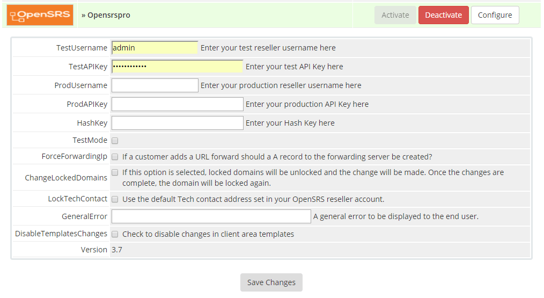Click 'Enter your Hash Key here' hint
The image size is (544, 298).
(x=290, y=122)
